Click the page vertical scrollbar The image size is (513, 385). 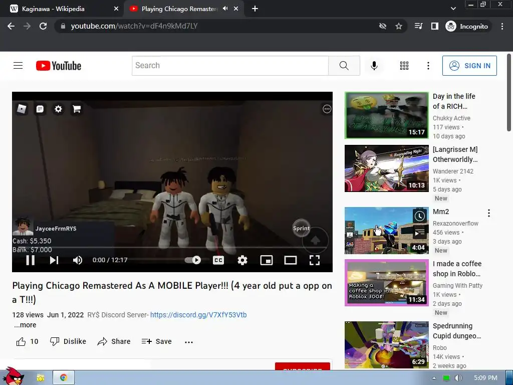[x=509, y=93]
